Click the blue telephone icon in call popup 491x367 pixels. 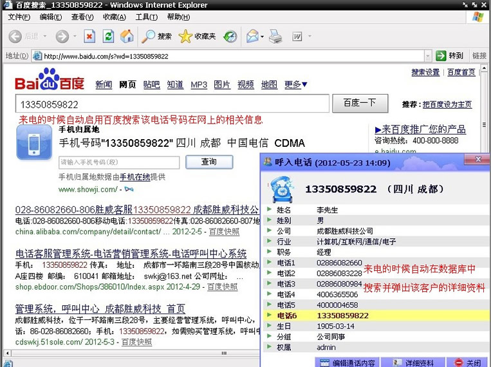(x=281, y=189)
